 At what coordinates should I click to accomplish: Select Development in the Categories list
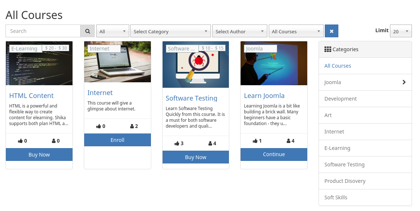coord(340,99)
